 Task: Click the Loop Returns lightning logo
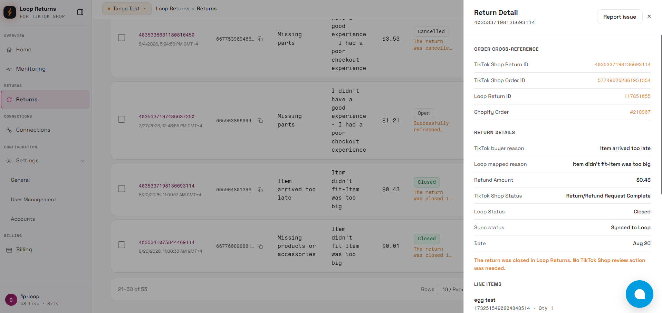click(x=10, y=12)
